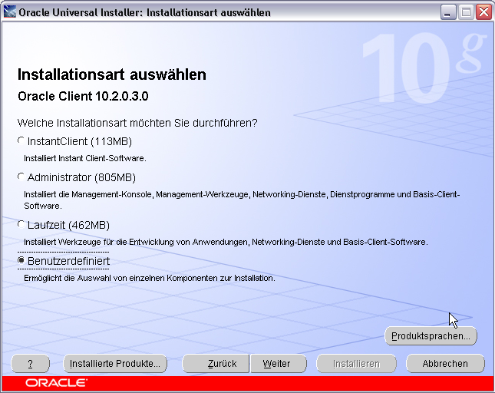
Task: Click the greyed-out Installieren button
Action: point(356,364)
